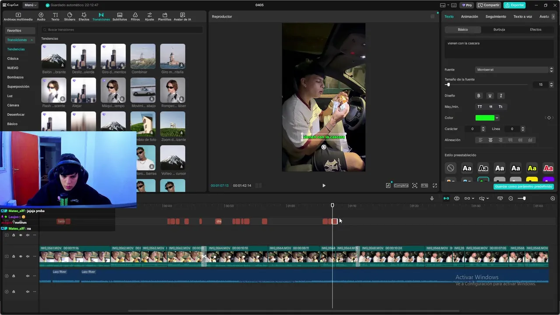
Task: Open the Efectos panel
Action: (x=84, y=17)
